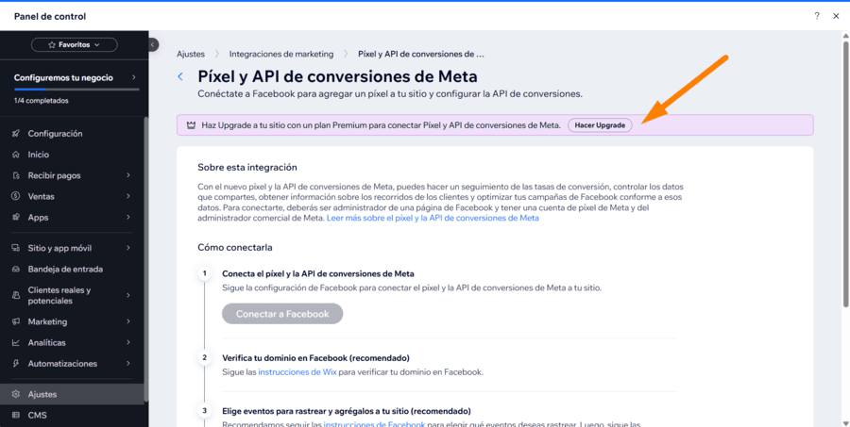Expand Configuremos tu negocio chevron
The width and height of the screenshot is (850, 427).
coord(133,77)
